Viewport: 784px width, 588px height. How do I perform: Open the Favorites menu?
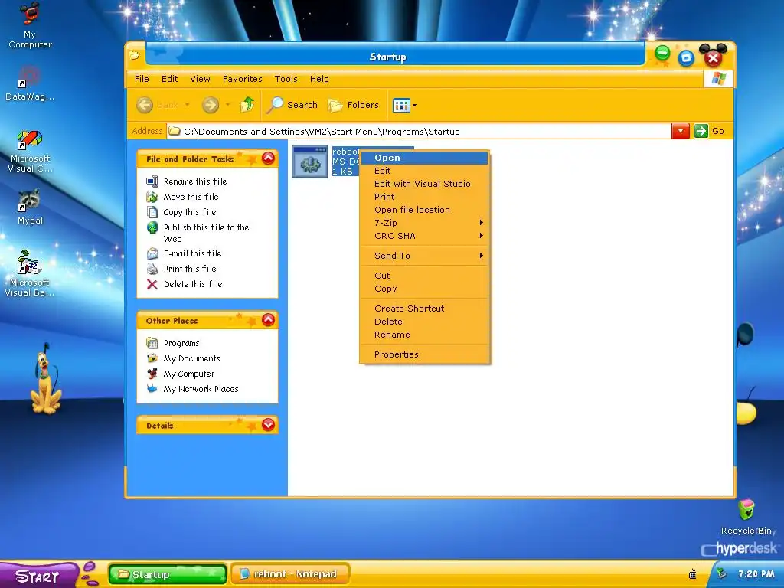(243, 79)
